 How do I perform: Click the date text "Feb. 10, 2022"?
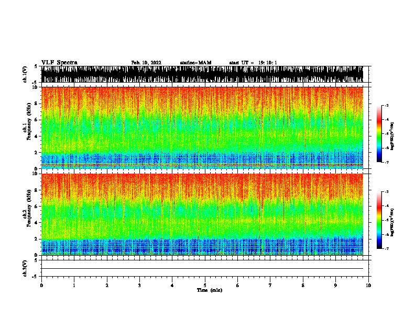pyautogui.click(x=146, y=63)
